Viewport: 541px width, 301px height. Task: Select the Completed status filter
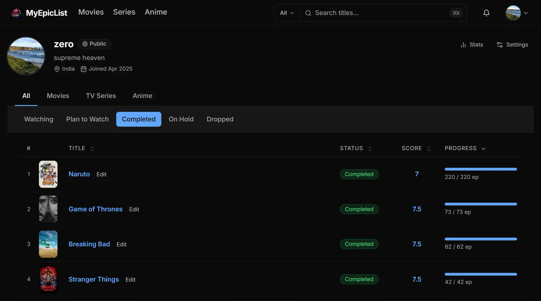(139, 119)
